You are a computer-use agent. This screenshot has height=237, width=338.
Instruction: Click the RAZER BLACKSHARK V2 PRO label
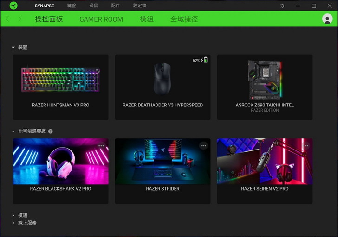pos(60,189)
